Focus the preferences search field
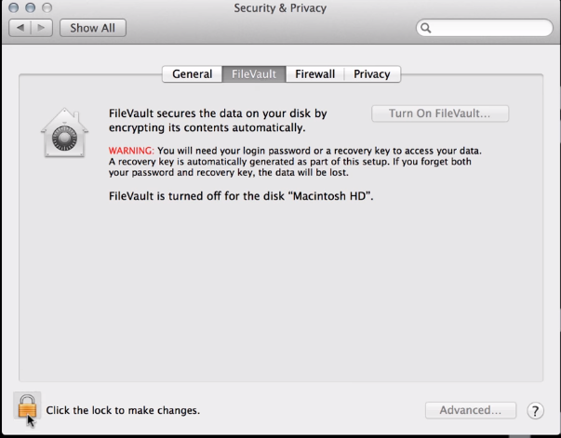The image size is (561, 438). pos(485,28)
